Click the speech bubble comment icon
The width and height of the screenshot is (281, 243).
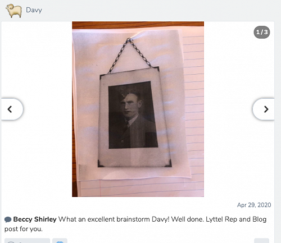pyautogui.click(x=8, y=219)
